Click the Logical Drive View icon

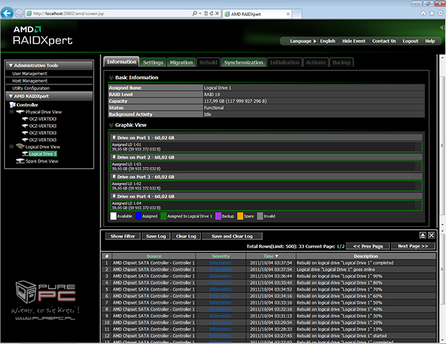(20, 147)
